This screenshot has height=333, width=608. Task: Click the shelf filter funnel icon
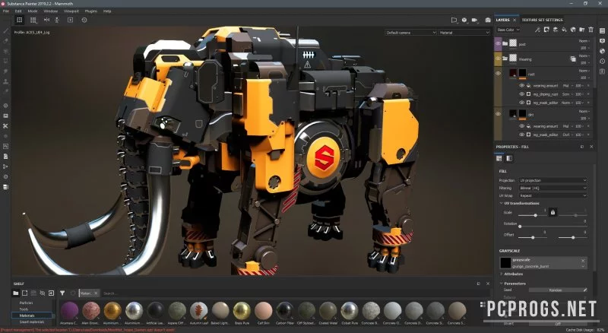click(62, 293)
